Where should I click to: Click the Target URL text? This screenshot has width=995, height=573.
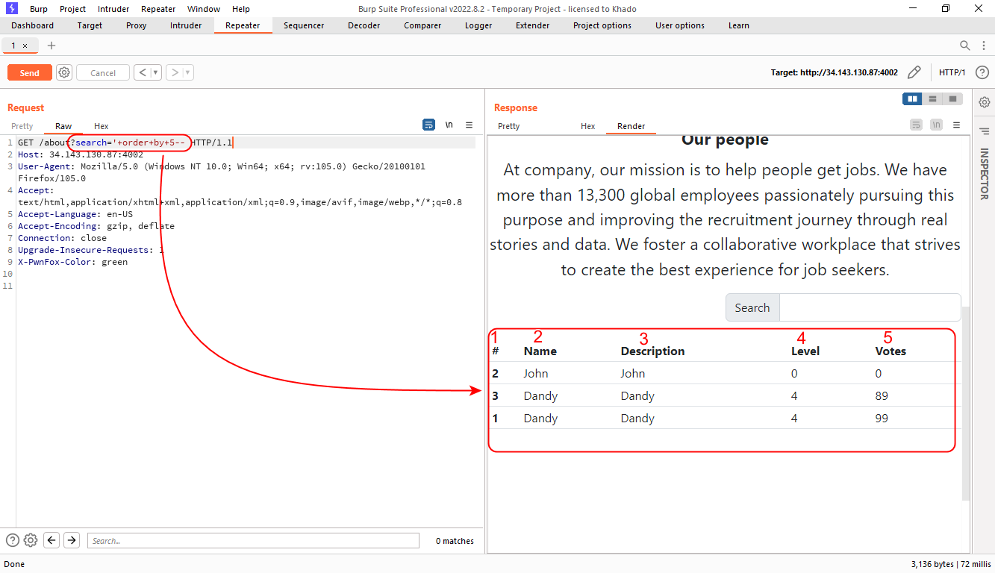coord(835,72)
